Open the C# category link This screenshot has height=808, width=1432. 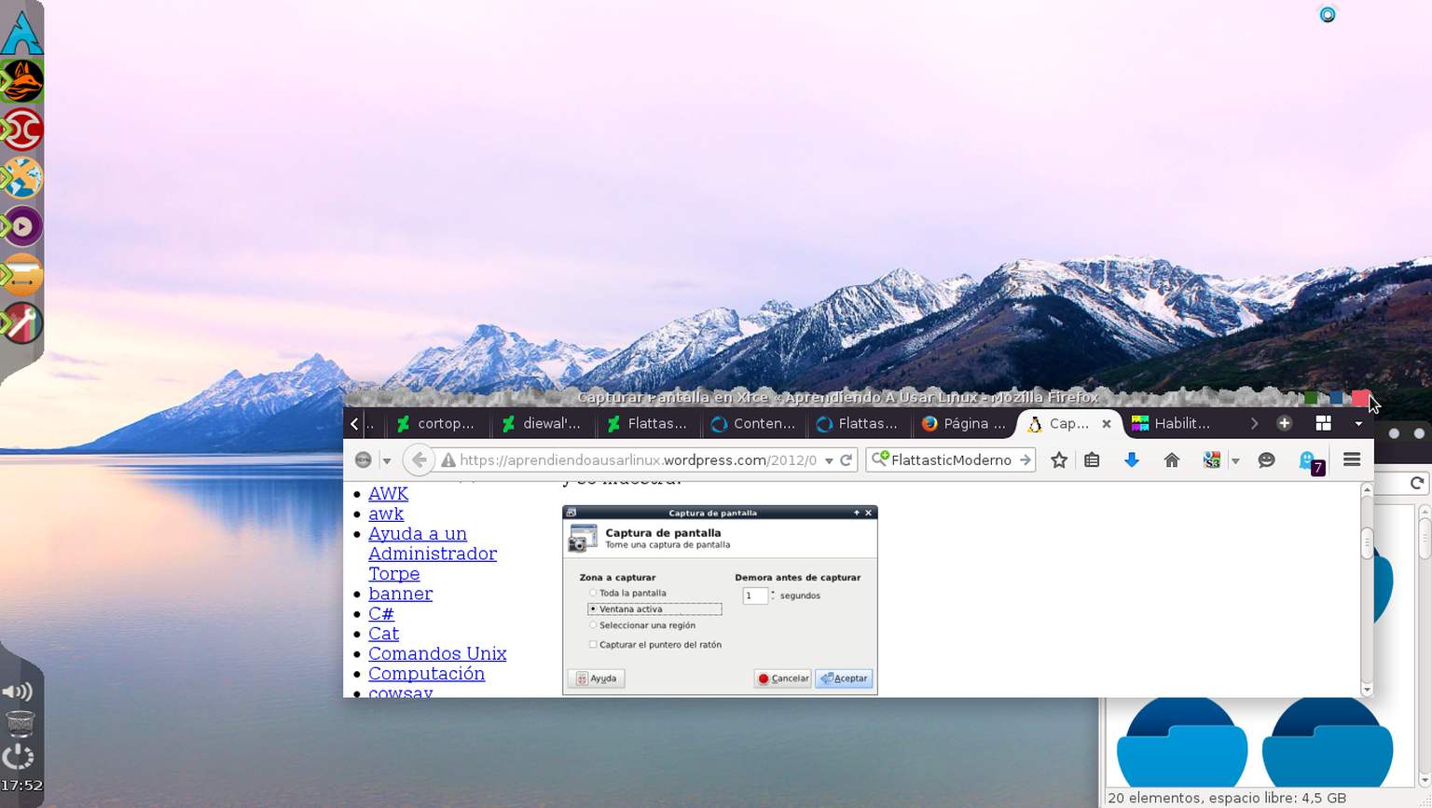click(381, 614)
